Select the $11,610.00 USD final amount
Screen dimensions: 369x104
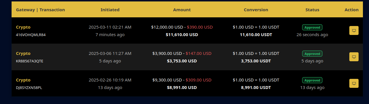pyautogui.click(x=182, y=35)
